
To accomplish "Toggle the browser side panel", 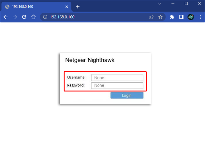I will pyautogui.click(x=181, y=17).
